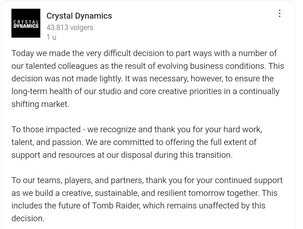Click the 43.813 volgers follower count
The width and height of the screenshot is (303, 229).
tap(70, 27)
